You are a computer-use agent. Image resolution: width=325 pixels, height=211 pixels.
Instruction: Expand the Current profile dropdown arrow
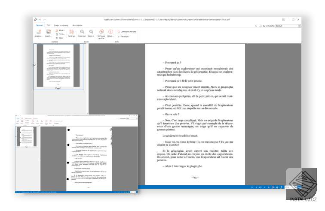pyautogui.click(x=299, y=26)
